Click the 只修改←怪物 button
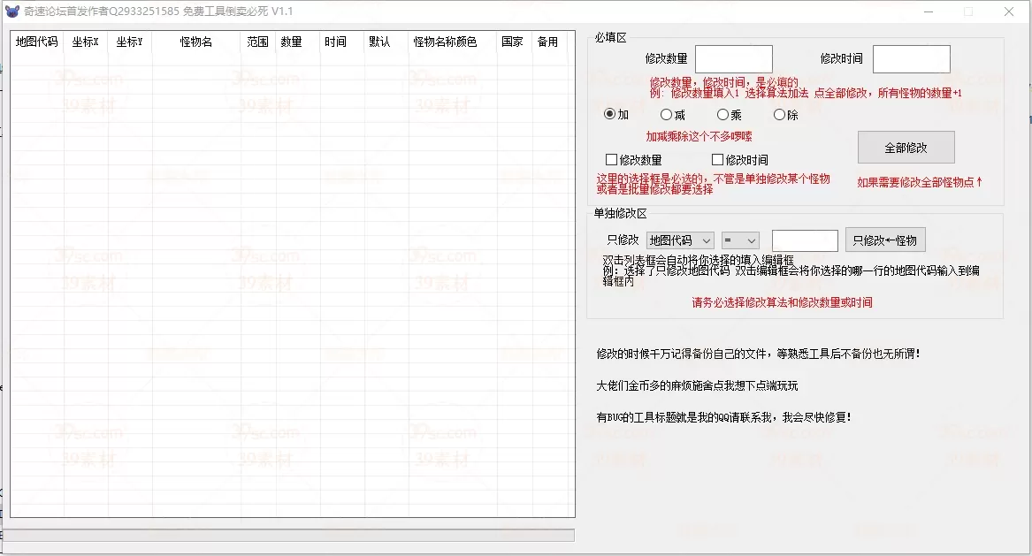The image size is (1032, 556). click(885, 240)
